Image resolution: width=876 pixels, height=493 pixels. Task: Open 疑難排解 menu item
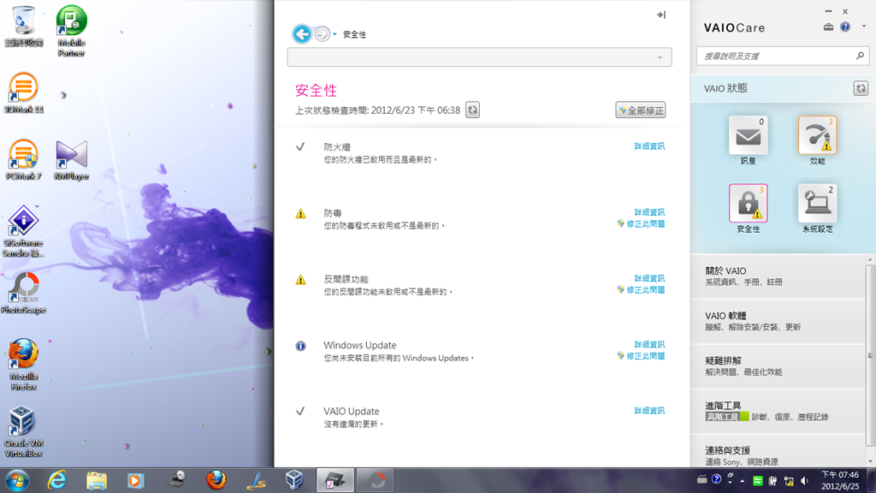[778, 366]
